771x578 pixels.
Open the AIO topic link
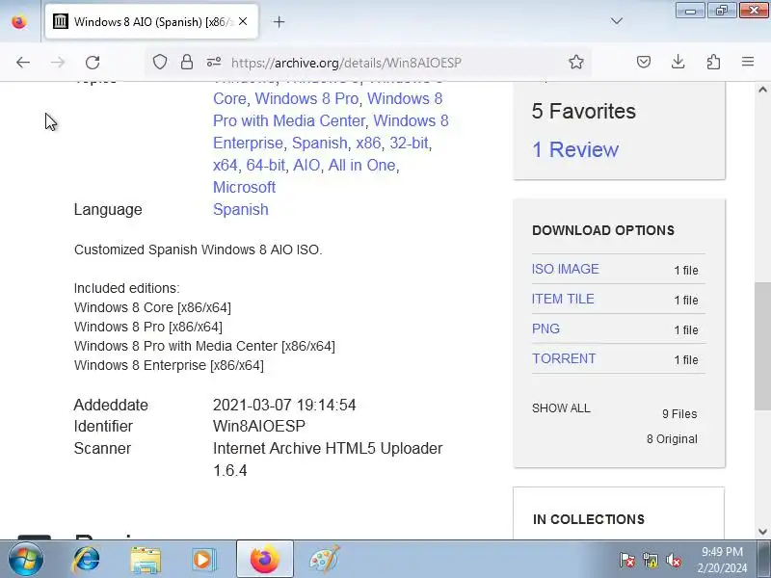click(x=306, y=165)
